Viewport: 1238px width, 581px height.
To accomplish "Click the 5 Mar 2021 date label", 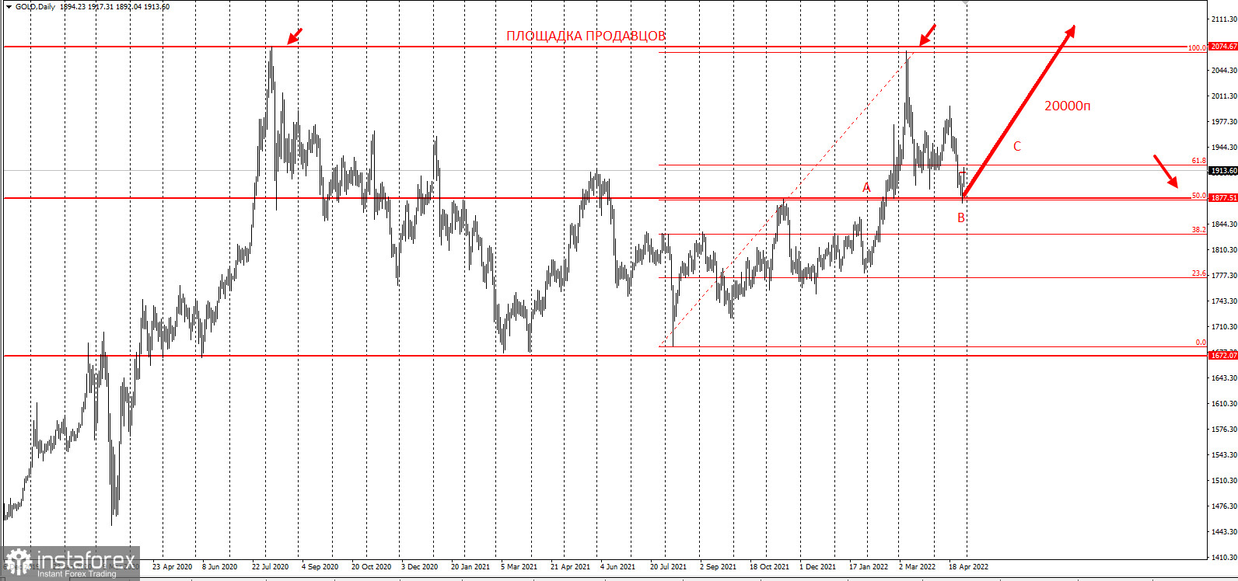I will coord(519,567).
